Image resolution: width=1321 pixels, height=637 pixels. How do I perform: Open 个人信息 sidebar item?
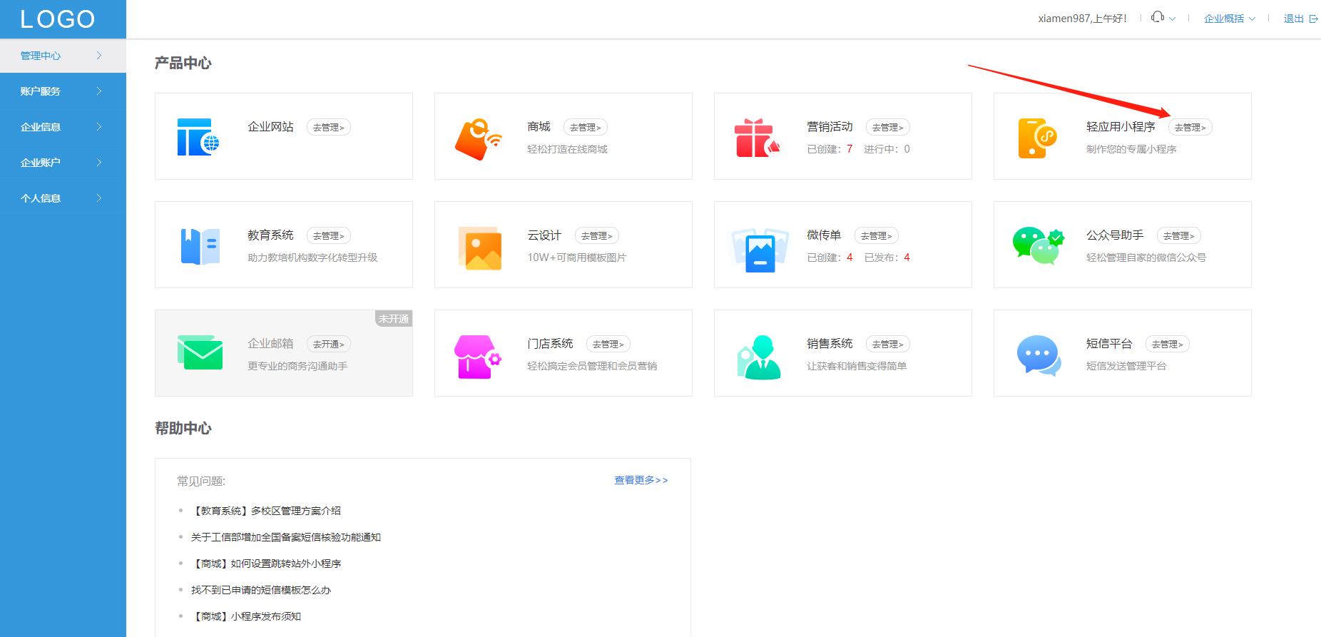point(61,198)
